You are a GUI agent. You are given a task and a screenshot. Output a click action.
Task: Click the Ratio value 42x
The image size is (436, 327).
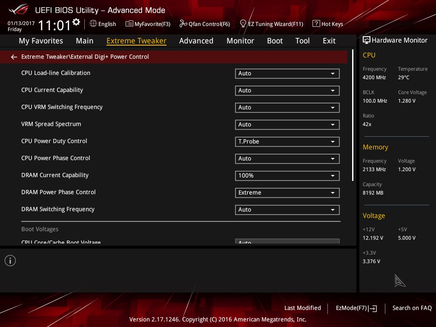(367, 124)
